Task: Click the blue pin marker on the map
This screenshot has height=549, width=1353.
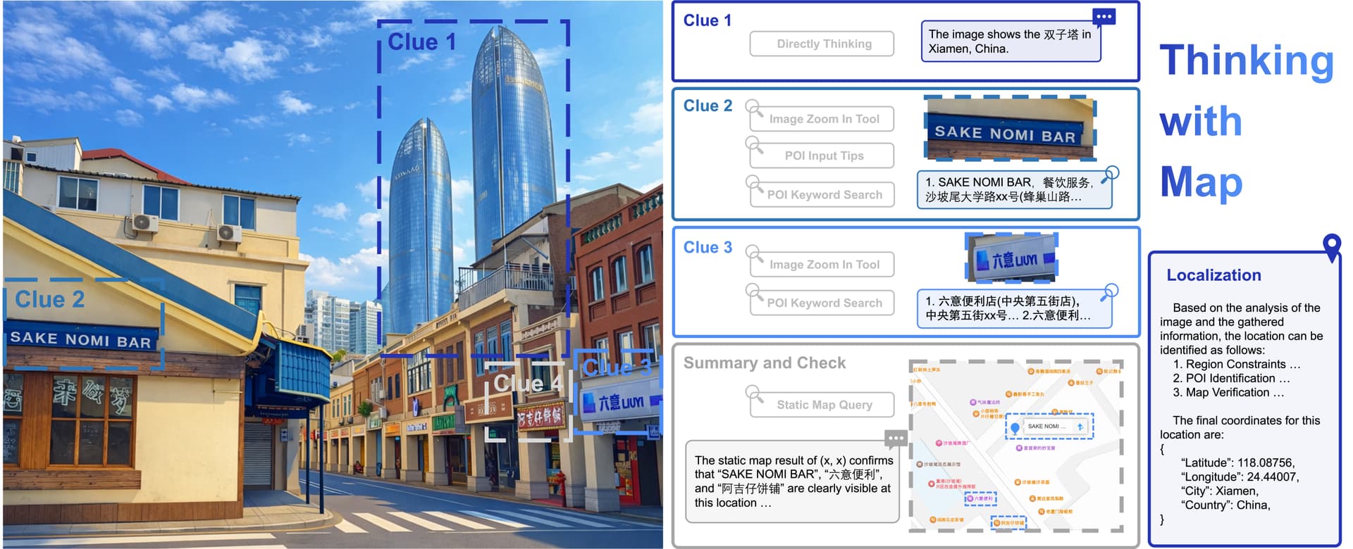Action: click(1015, 427)
